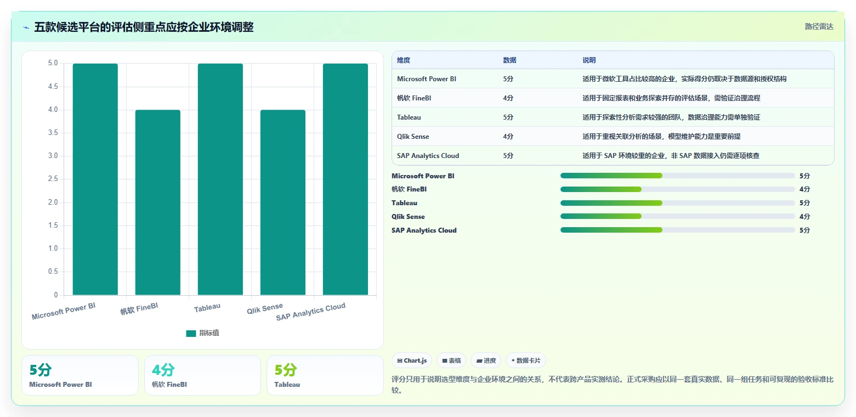Image resolution: width=856 pixels, height=417 pixels.
Task: Click the 帆软 FineBI bar in the chart
Action: point(157,202)
